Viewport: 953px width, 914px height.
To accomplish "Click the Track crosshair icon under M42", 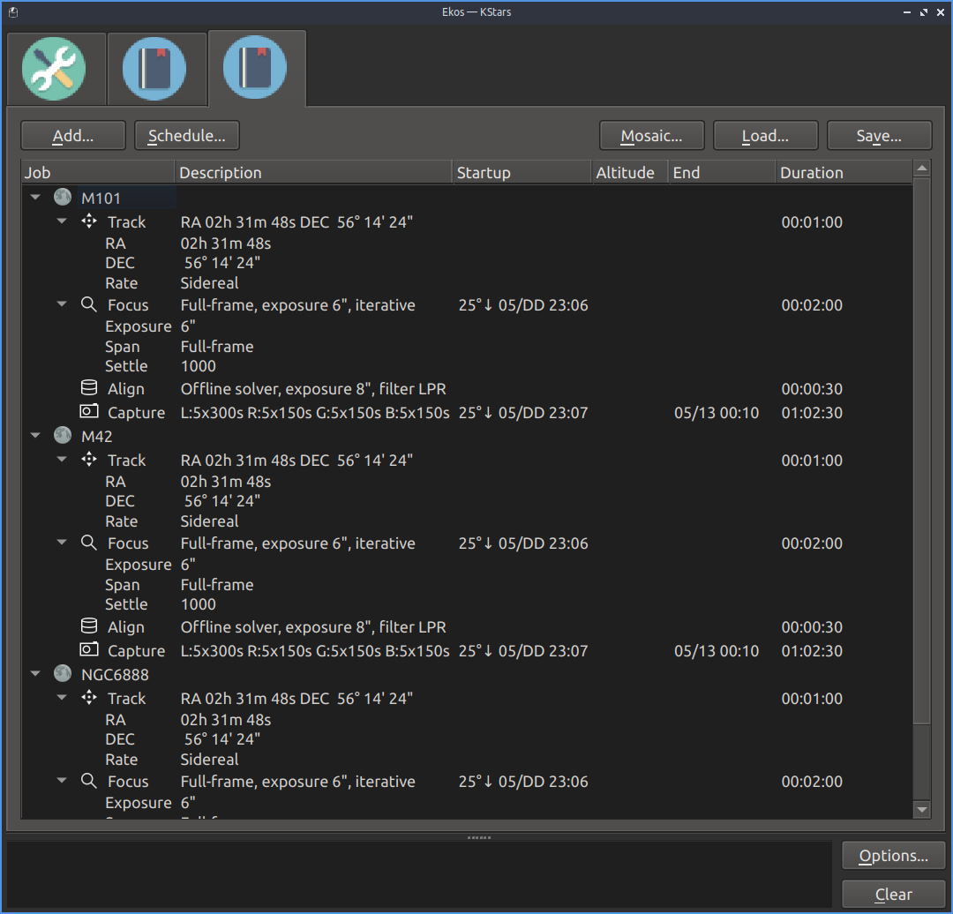I will point(89,460).
